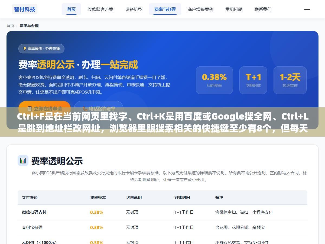Click 费率与办理 breadcrumb text
Screen dimensions: 325x244
[x=29, y=26]
